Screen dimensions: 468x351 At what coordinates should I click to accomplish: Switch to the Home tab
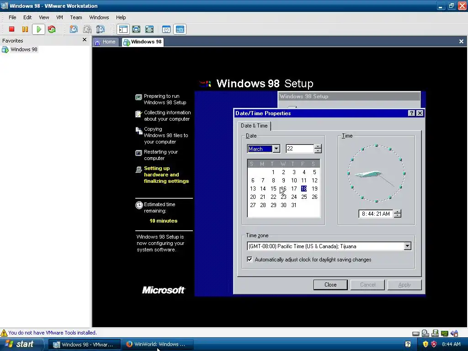tap(105, 42)
